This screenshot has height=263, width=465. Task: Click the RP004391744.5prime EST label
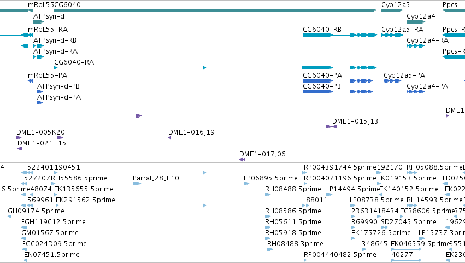tap(340, 167)
